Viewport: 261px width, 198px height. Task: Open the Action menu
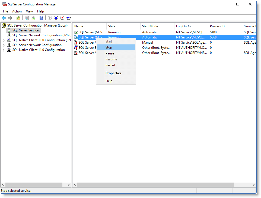17,11
